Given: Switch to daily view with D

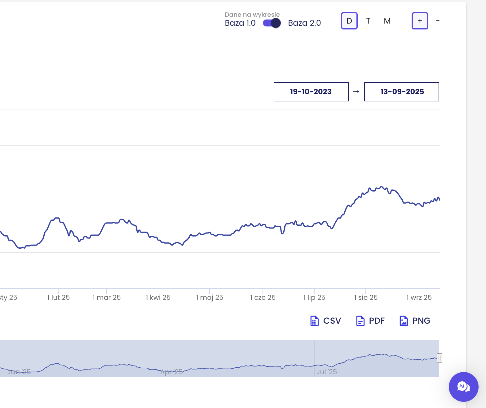Looking at the screenshot, I should [x=349, y=21].
